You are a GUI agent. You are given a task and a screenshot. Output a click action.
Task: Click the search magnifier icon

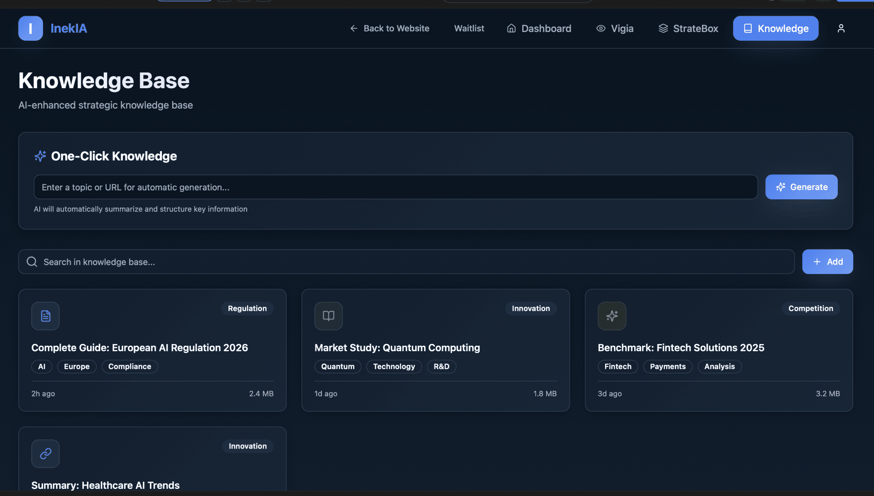tap(32, 262)
